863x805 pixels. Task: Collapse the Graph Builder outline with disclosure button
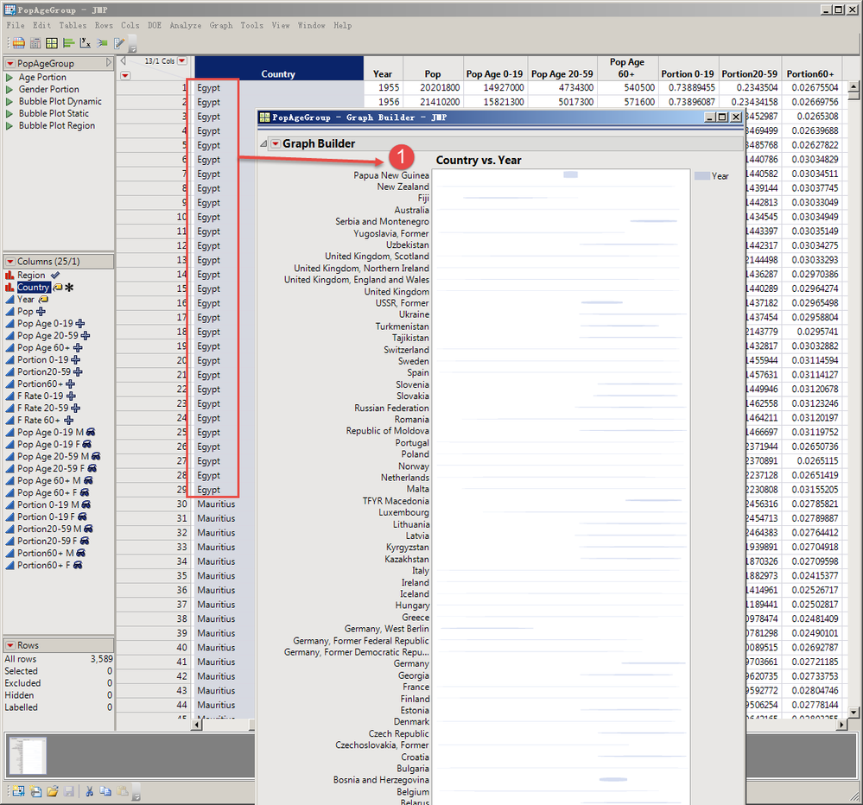pos(263,144)
